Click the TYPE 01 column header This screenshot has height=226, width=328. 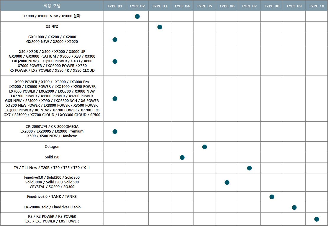[x=115, y=6]
